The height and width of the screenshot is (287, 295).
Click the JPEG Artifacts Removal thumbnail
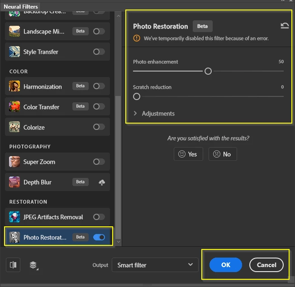(14, 217)
